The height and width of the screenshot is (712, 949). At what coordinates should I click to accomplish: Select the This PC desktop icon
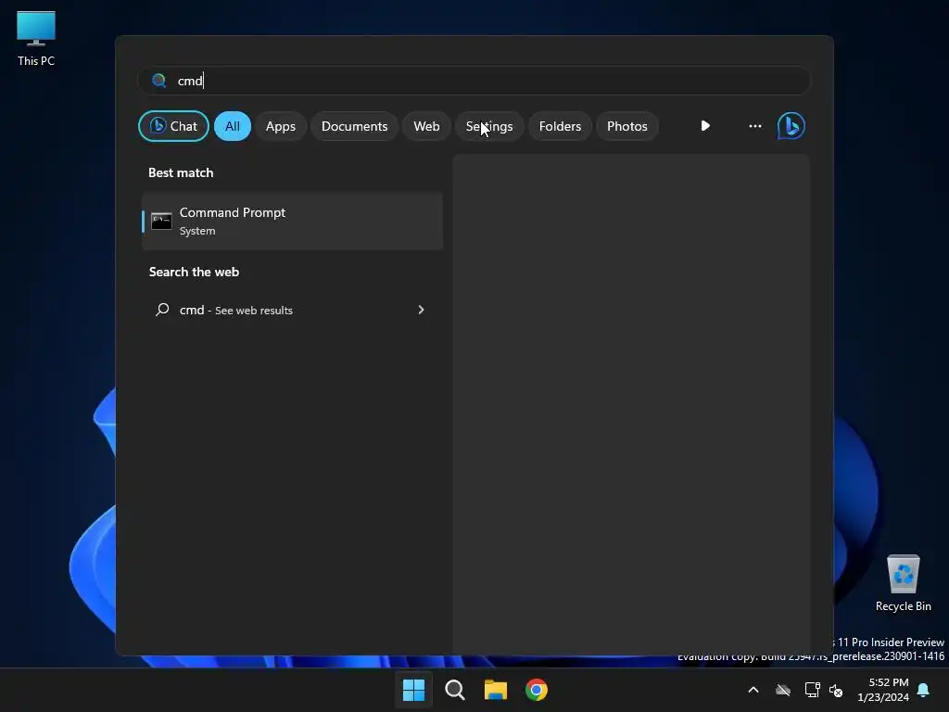click(x=36, y=39)
